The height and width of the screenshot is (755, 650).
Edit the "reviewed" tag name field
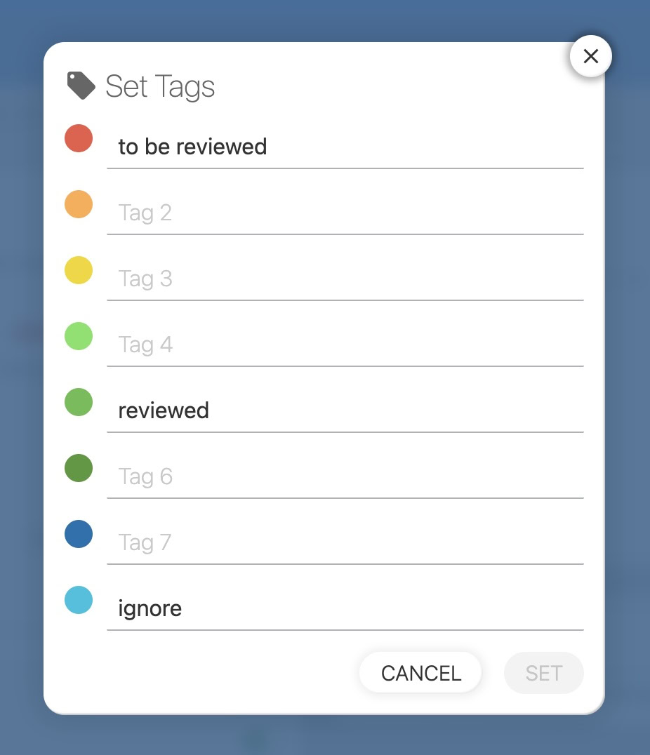pos(345,410)
